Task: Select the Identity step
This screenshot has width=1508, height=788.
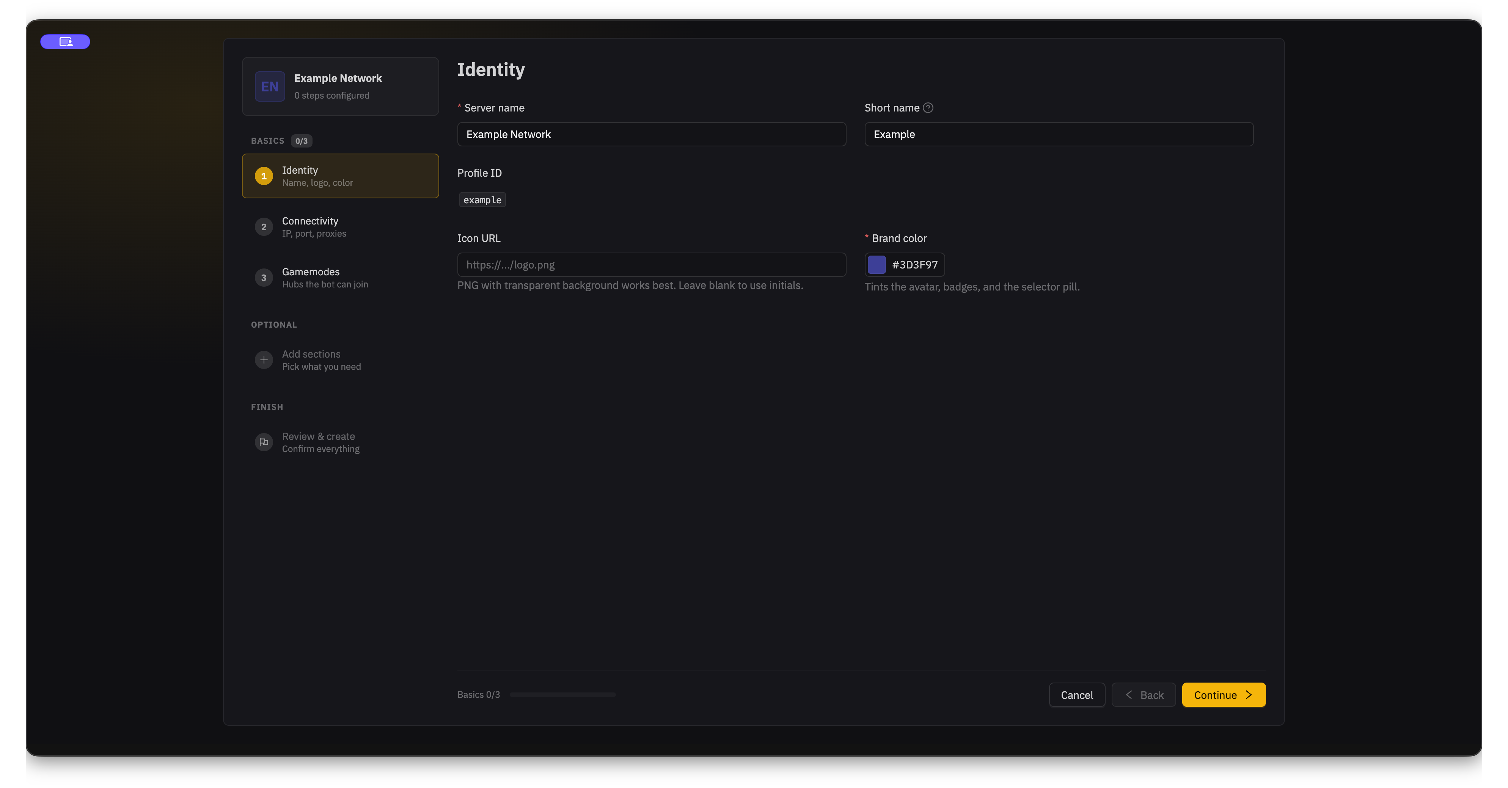Action: pyautogui.click(x=340, y=176)
